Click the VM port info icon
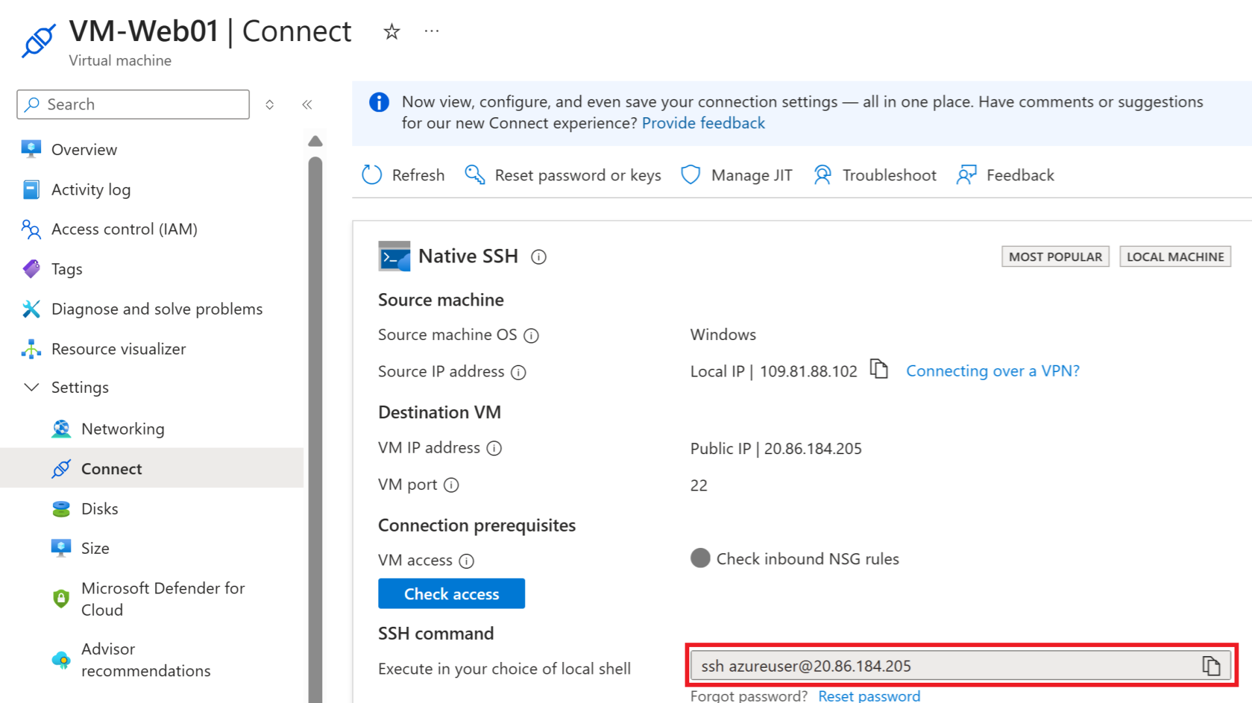 451,485
